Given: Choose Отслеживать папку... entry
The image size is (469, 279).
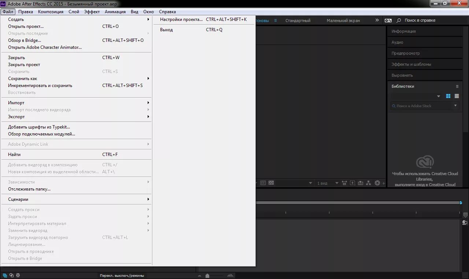Looking at the screenshot, I should coord(77,189).
